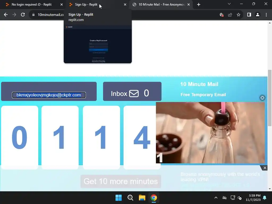Click the VPN 'Browse anonymously' ad text

[220, 177]
